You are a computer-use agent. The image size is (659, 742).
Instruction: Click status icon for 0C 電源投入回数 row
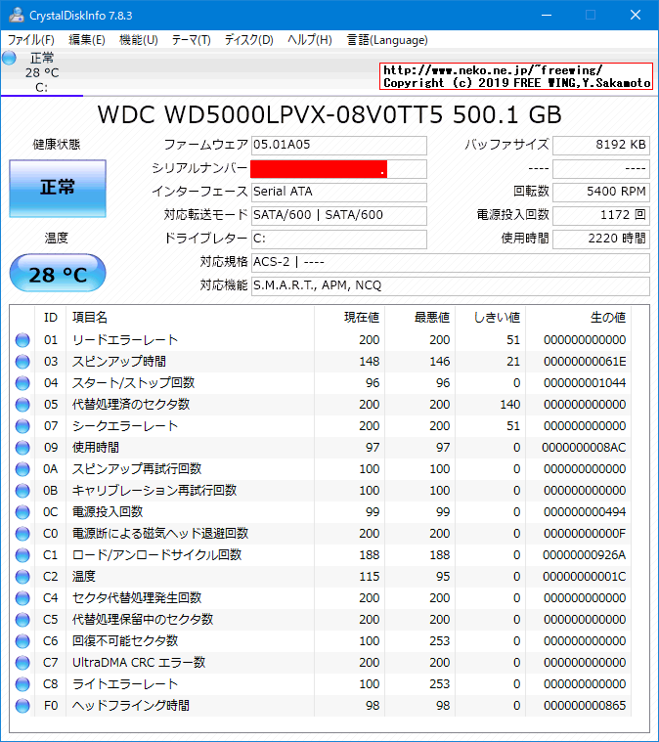click(x=22, y=512)
